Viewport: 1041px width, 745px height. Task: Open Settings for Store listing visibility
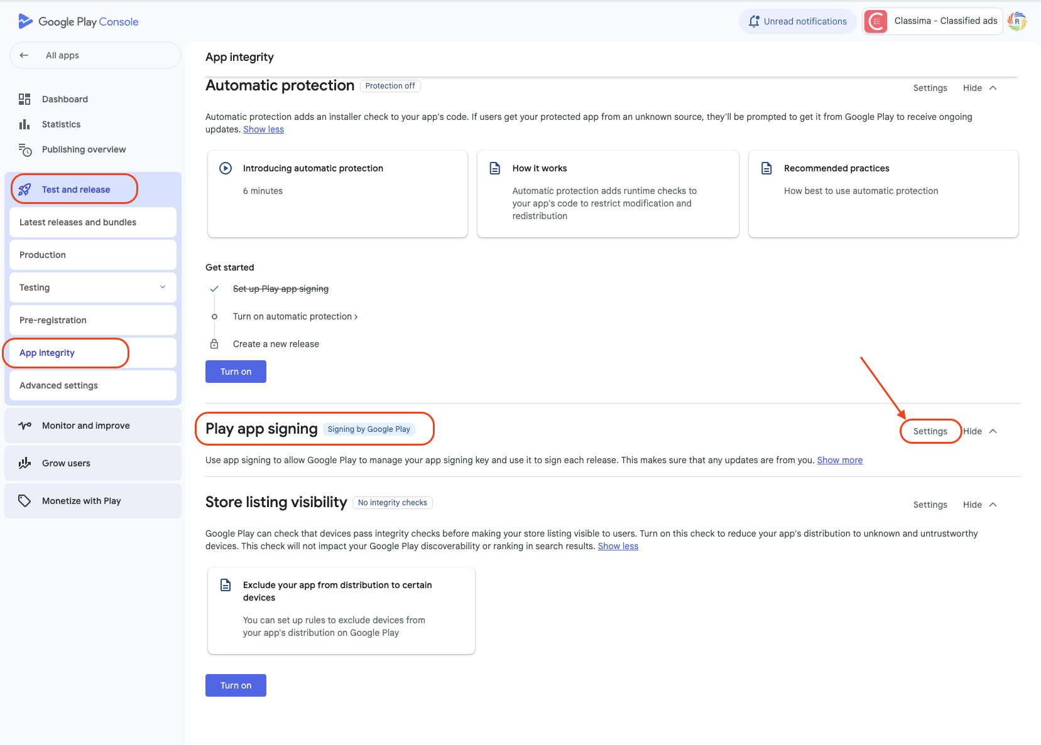930,505
